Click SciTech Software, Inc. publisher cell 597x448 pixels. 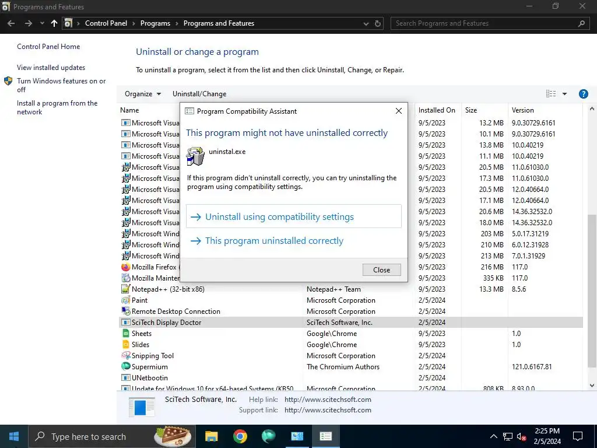click(340, 322)
